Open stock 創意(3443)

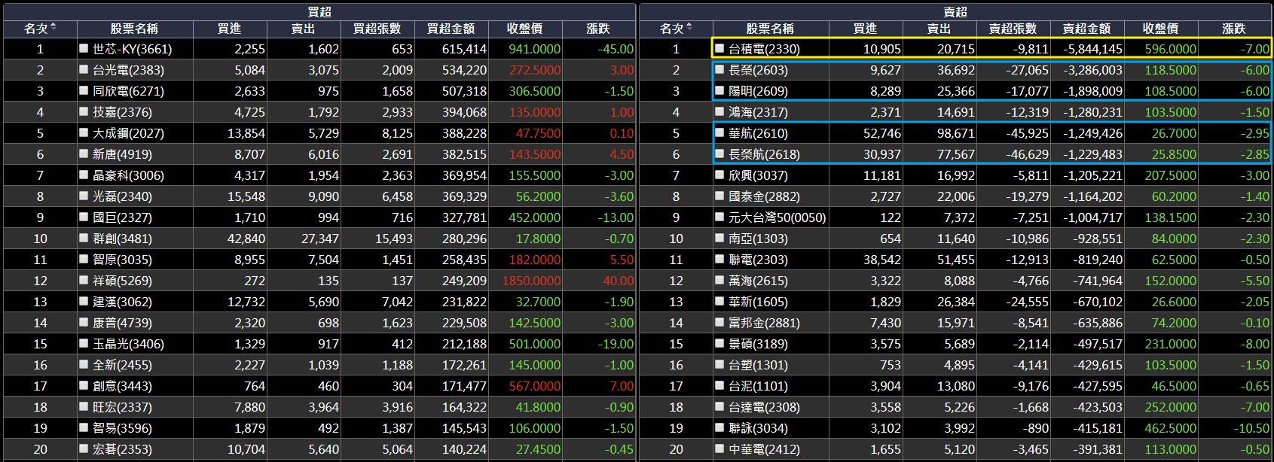pyautogui.click(x=122, y=385)
